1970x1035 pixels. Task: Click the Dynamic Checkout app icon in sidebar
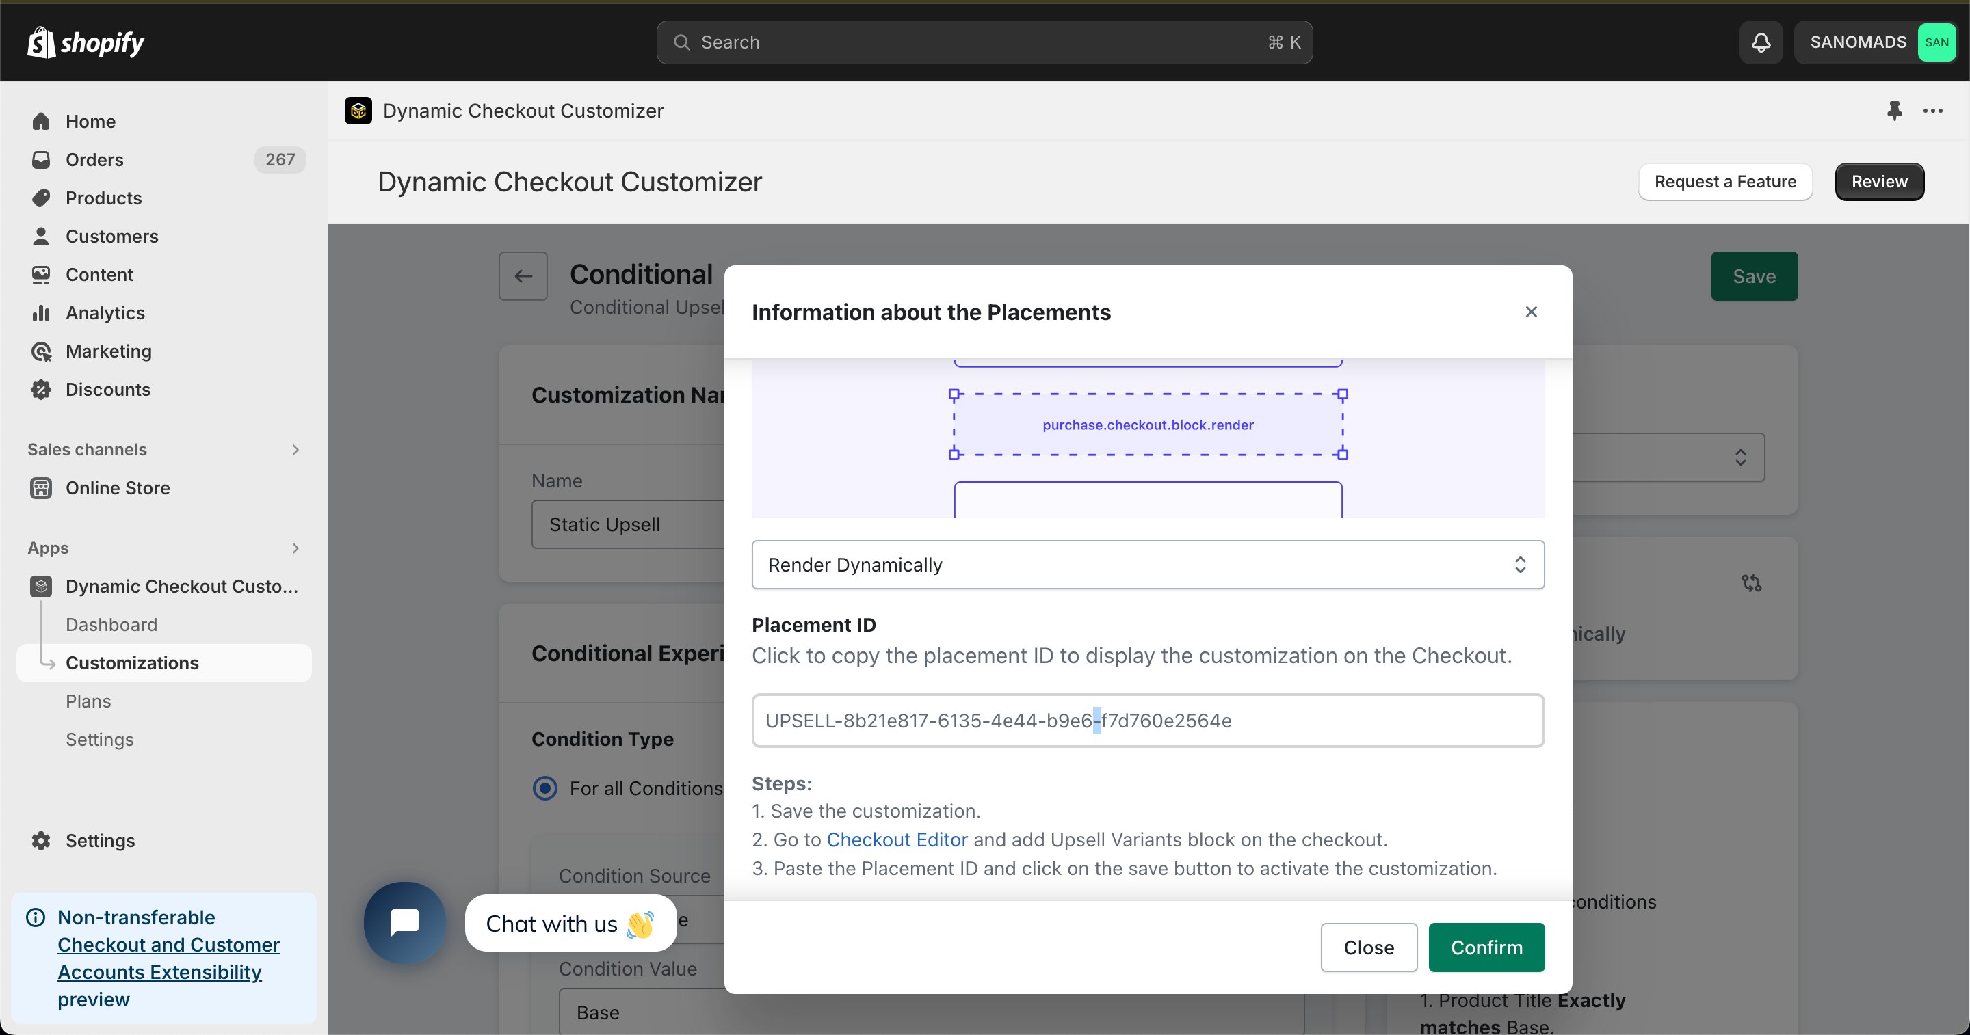(x=41, y=587)
